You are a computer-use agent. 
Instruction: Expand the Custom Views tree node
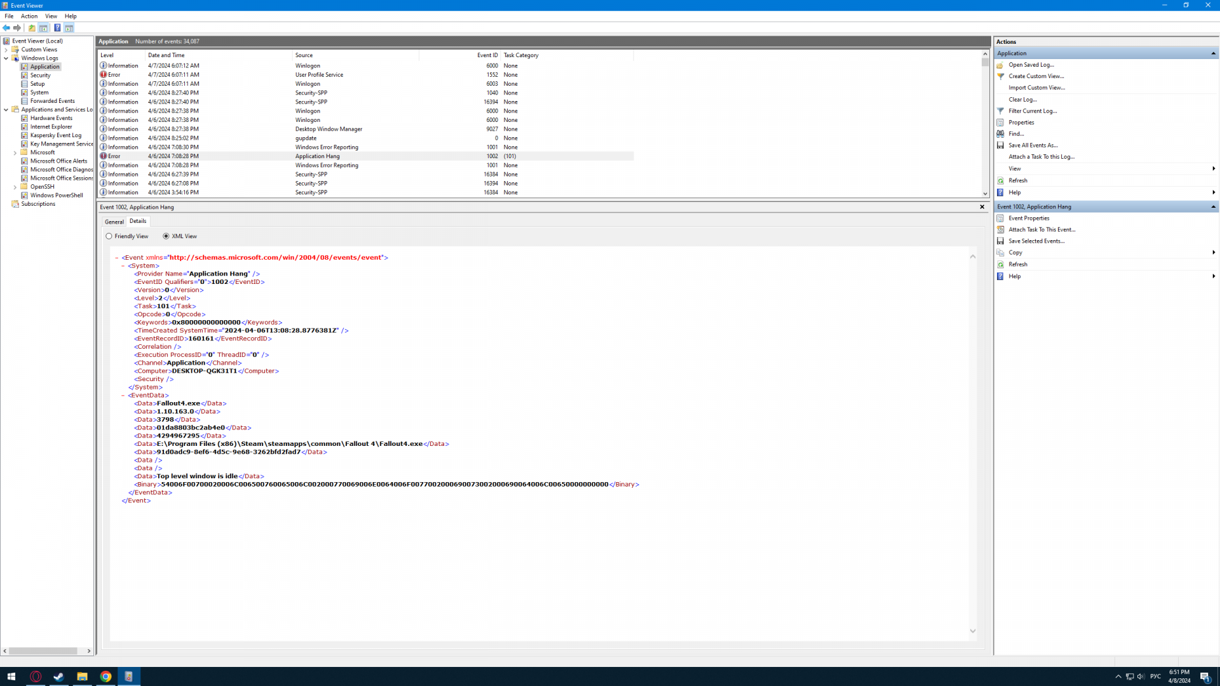(6, 50)
